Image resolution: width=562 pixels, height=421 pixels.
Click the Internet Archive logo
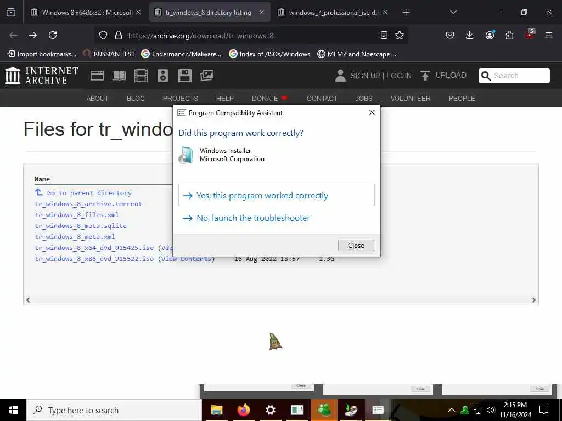pos(42,76)
